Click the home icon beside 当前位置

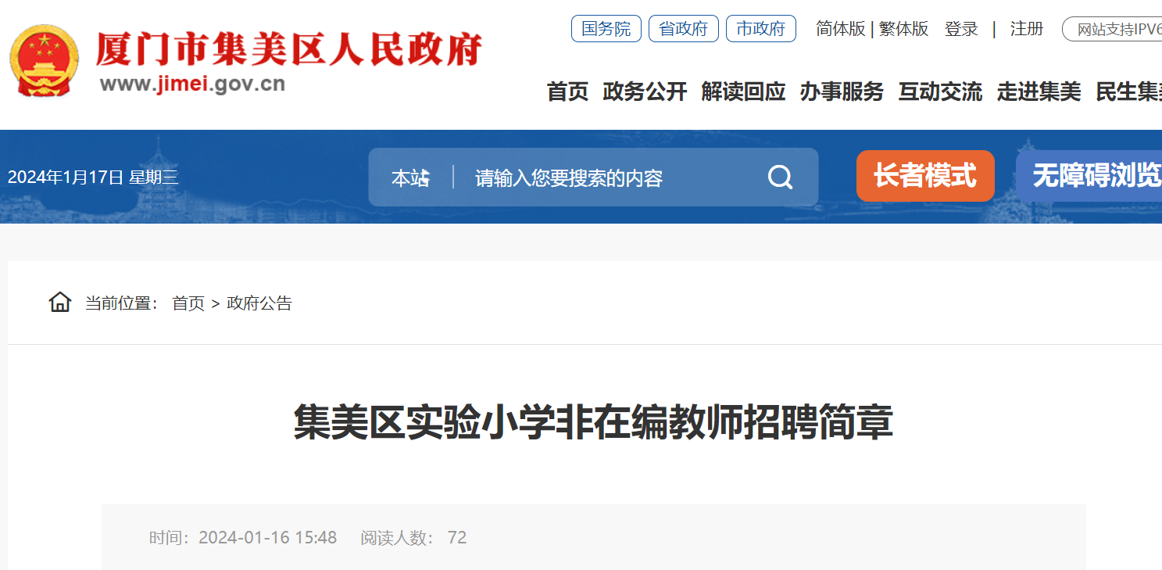click(x=60, y=302)
